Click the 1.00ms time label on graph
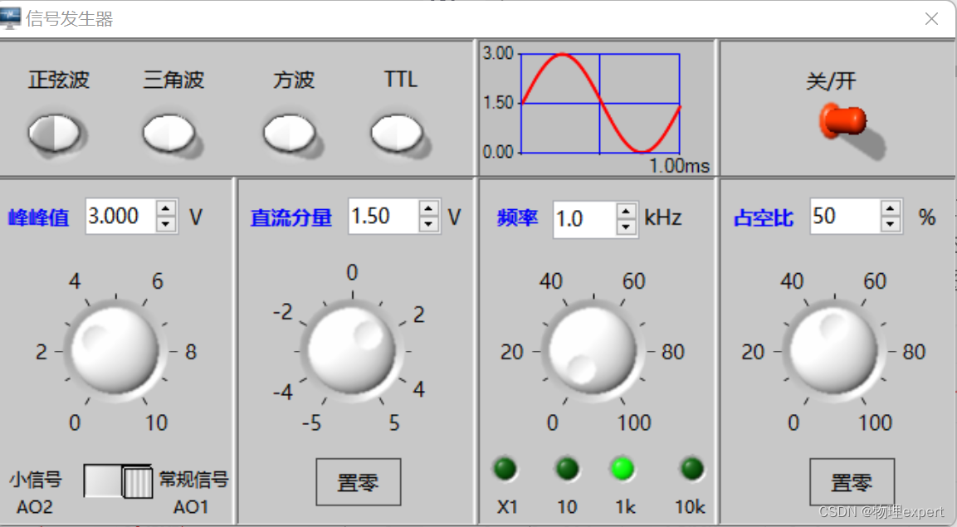 point(679,165)
